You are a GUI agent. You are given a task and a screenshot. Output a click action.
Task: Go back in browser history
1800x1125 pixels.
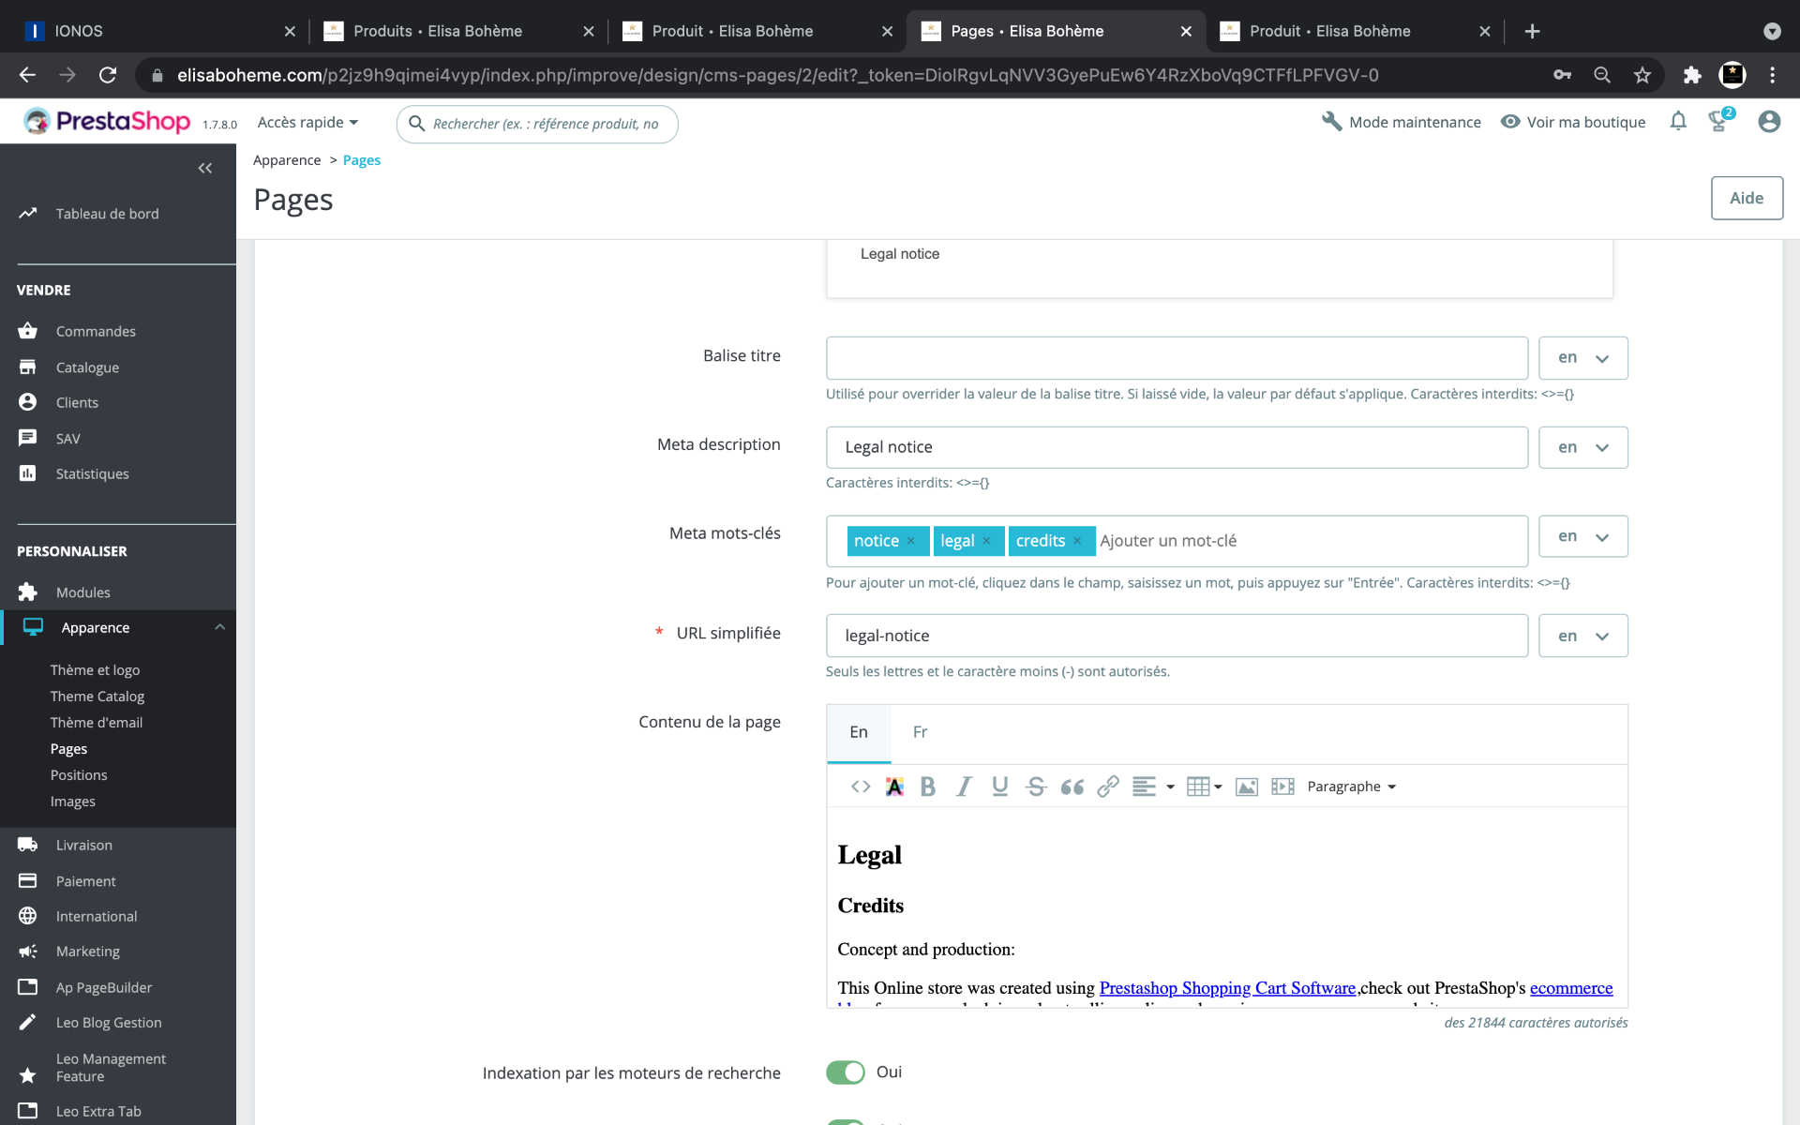click(x=27, y=75)
